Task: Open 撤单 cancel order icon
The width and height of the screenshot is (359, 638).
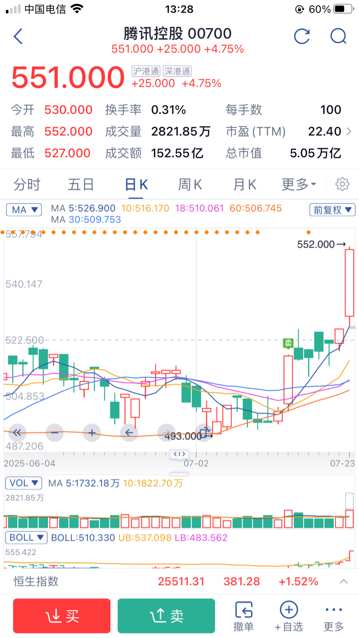Action: (244, 617)
